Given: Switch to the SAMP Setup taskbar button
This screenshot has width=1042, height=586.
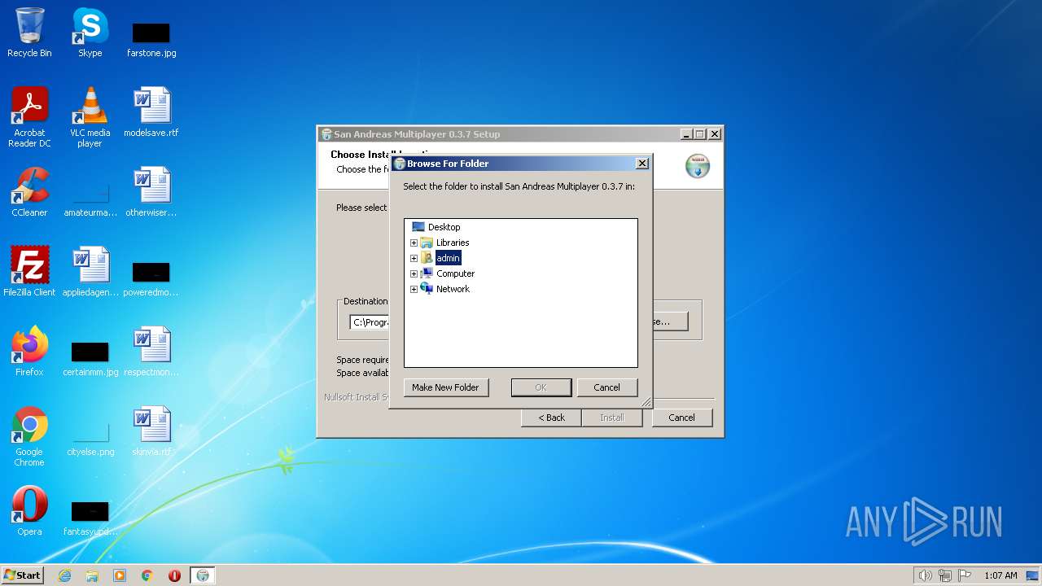Looking at the screenshot, I should (x=203, y=575).
